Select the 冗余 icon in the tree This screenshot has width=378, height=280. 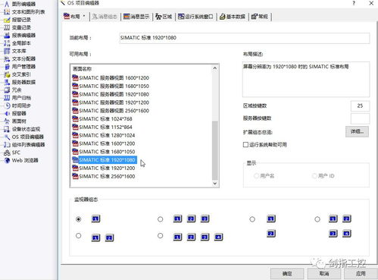coord(7,90)
